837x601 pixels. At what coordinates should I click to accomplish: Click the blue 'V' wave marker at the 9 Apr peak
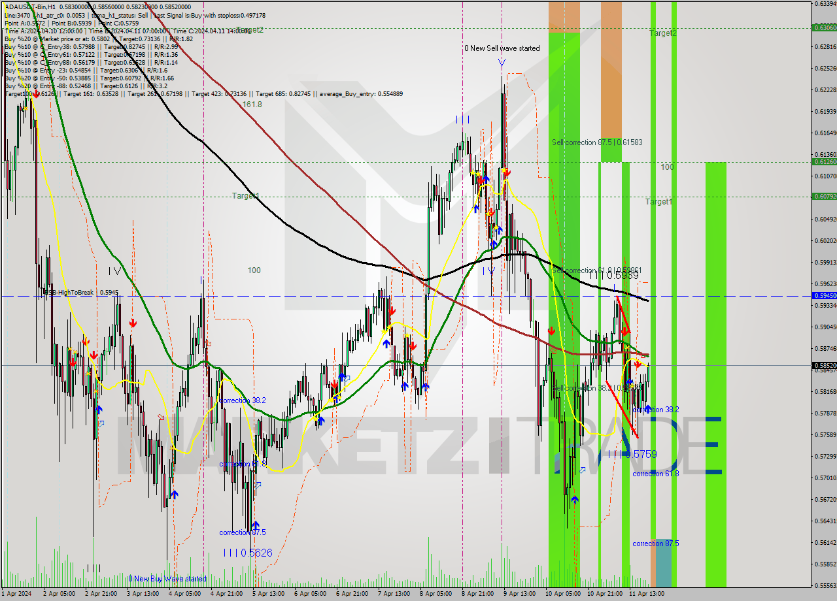pos(502,63)
